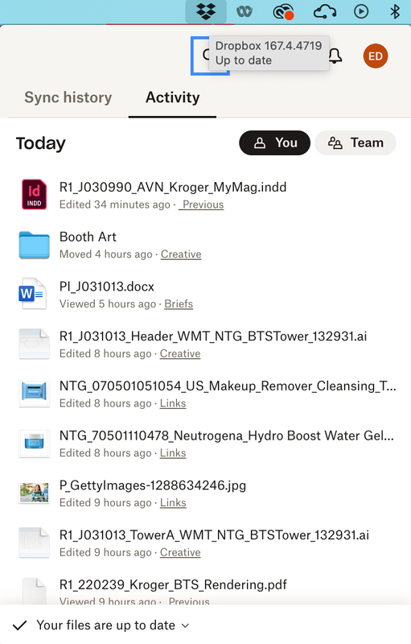Open R1_J030990_AVN_Kroger_MyMag.indd file name
Screen dimensions: 411x644
[173, 188]
